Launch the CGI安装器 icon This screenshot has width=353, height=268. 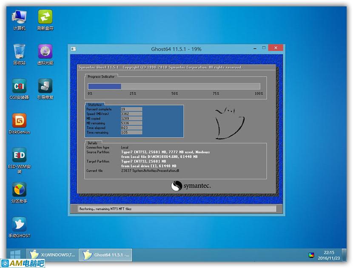click(19, 89)
